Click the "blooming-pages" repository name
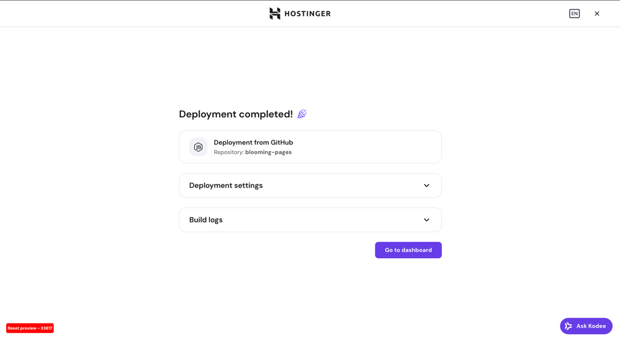620x338 pixels. [268, 152]
